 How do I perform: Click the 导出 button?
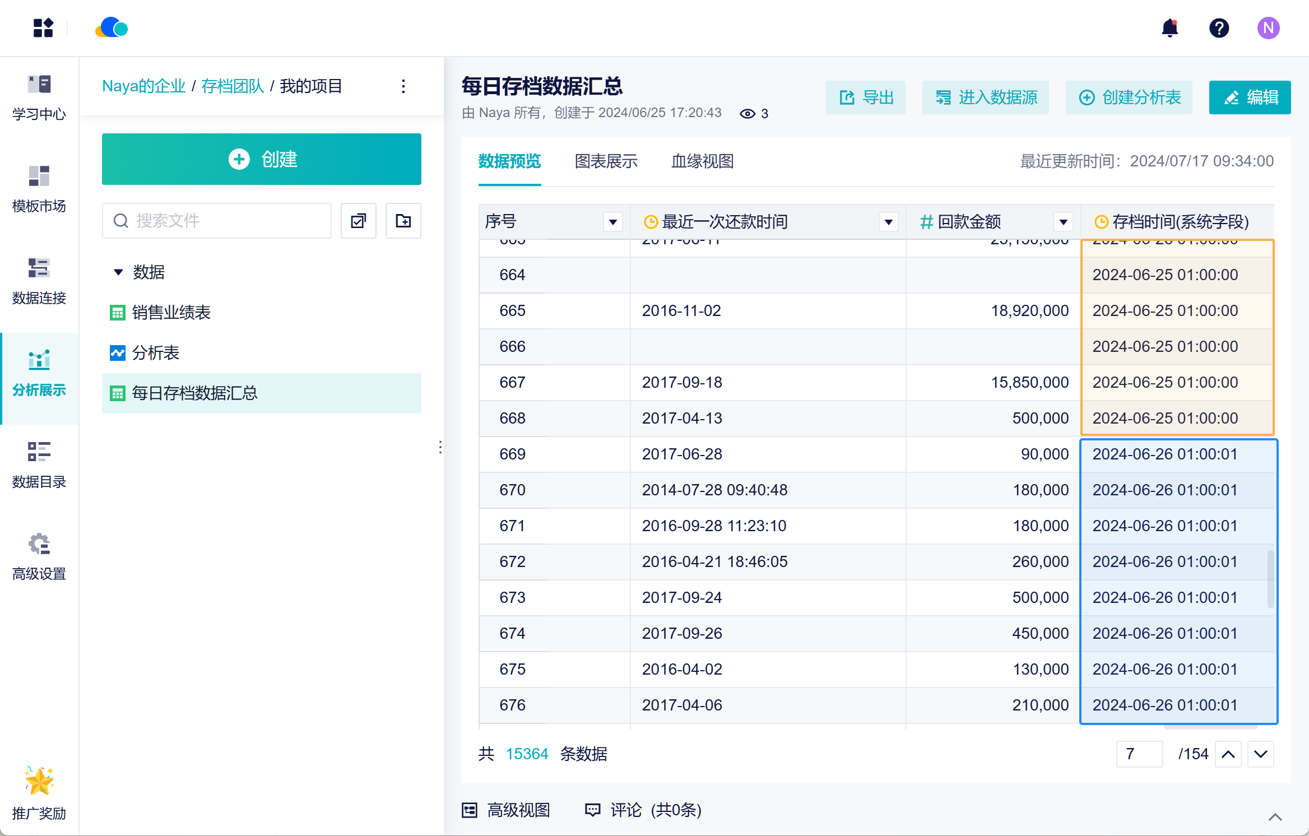coord(865,97)
